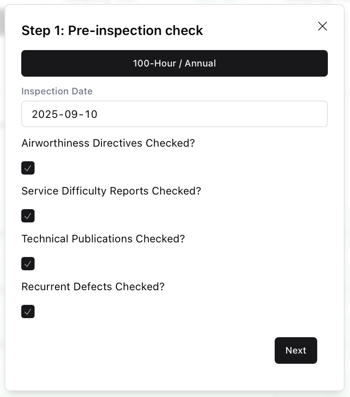
Task: Click the Airworthiness Directives Checked label
Action: 108,143
